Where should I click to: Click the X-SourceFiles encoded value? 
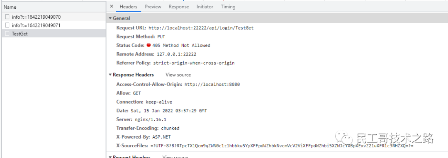[282, 146]
